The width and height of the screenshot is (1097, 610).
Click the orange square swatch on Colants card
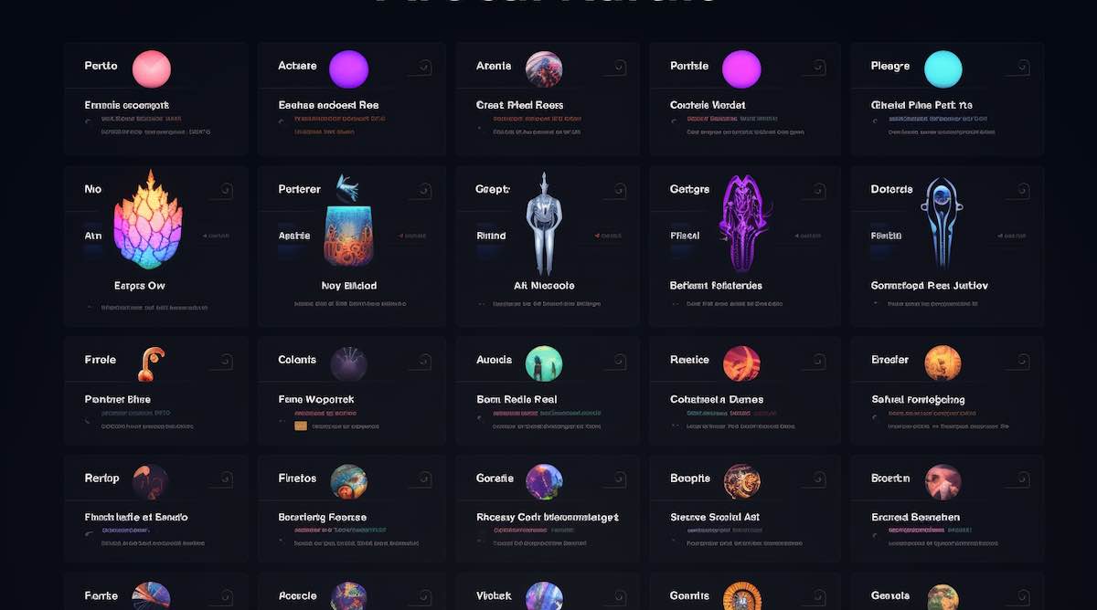click(x=300, y=426)
